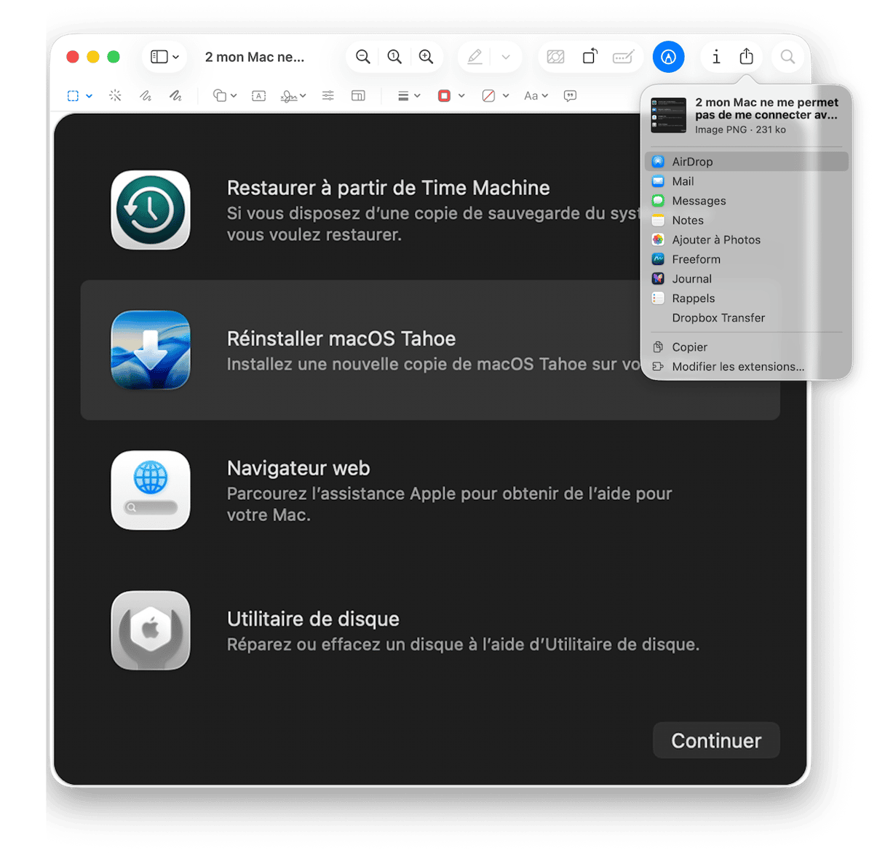
Task: Insert a text box with Text tool
Action: (258, 95)
